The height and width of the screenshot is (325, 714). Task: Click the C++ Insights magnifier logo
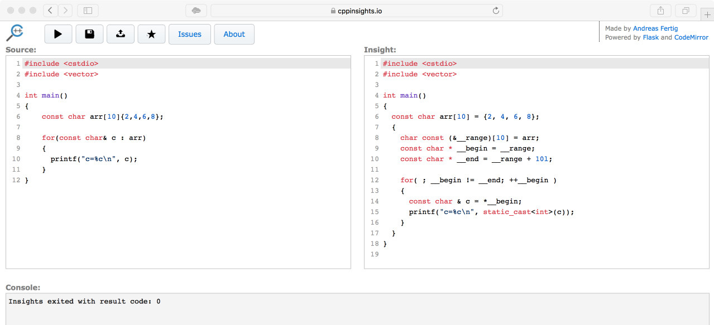(x=15, y=33)
